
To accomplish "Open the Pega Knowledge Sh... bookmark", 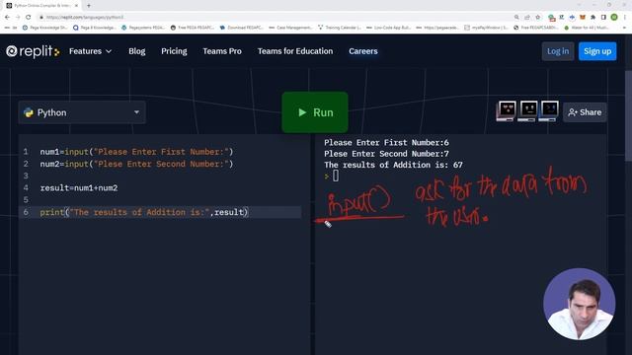I will tap(45, 28).
